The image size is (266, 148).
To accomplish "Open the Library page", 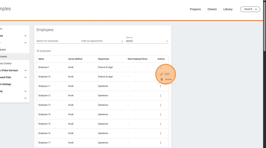I will pos(228,9).
